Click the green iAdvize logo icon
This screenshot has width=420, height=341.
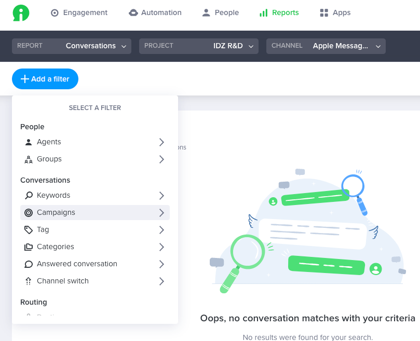(21, 13)
